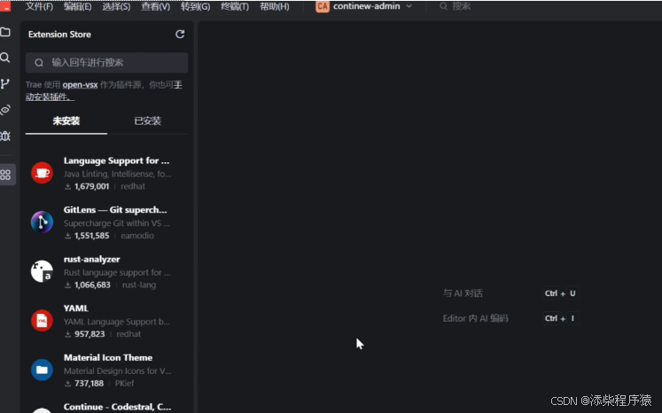Click the 与 AI 对话 shortcut hint
Viewport: 662px width, 413px height.
463,293
